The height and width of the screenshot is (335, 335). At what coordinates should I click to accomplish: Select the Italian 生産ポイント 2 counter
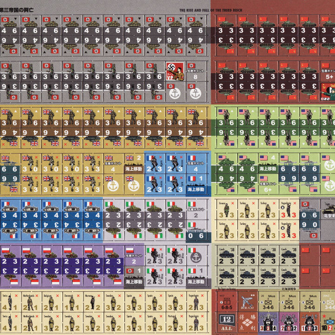[195, 210]
